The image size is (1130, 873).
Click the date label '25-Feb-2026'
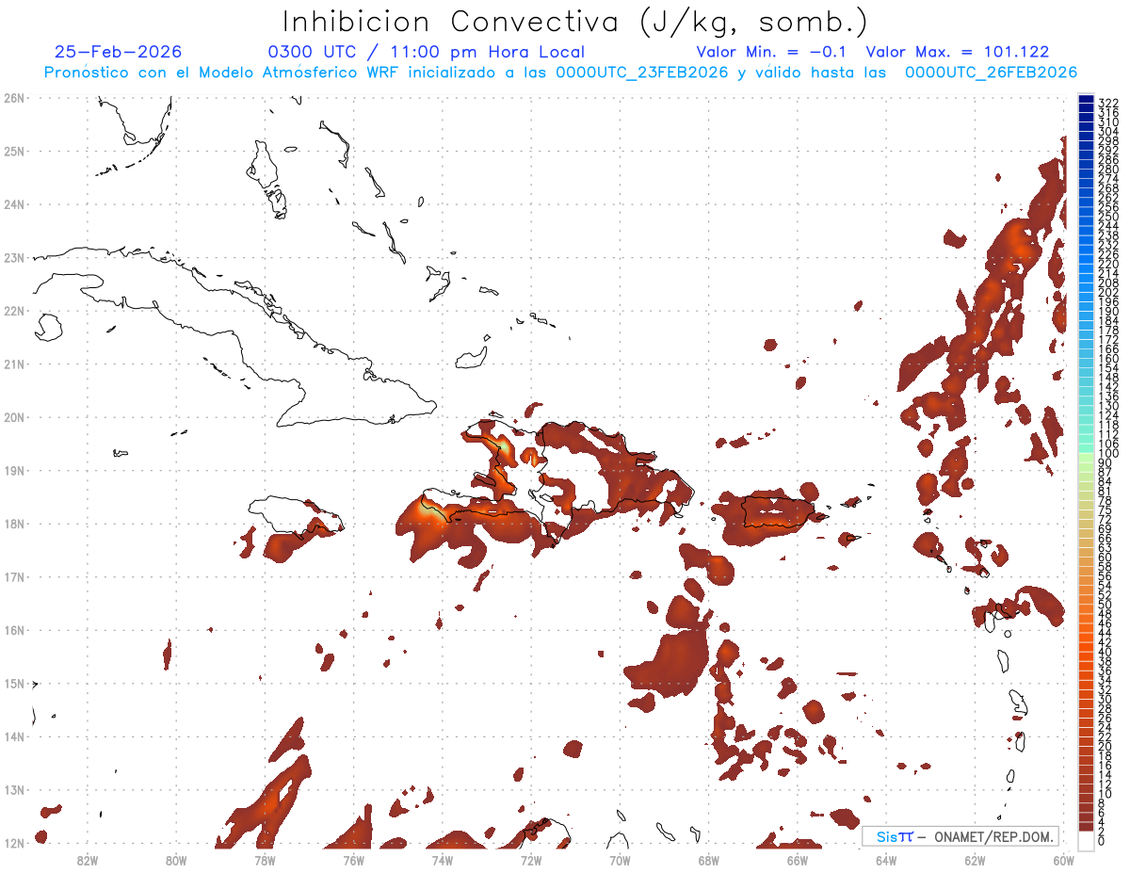(x=119, y=53)
